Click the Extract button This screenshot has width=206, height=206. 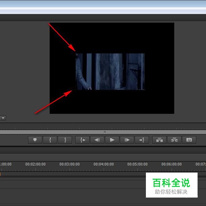click(174, 140)
